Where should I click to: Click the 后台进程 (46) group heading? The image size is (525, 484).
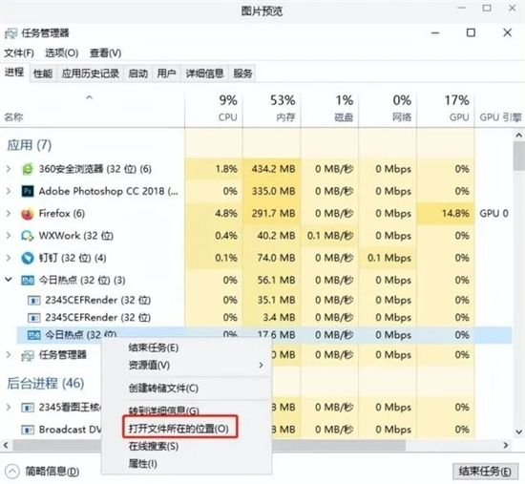click(46, 383)
